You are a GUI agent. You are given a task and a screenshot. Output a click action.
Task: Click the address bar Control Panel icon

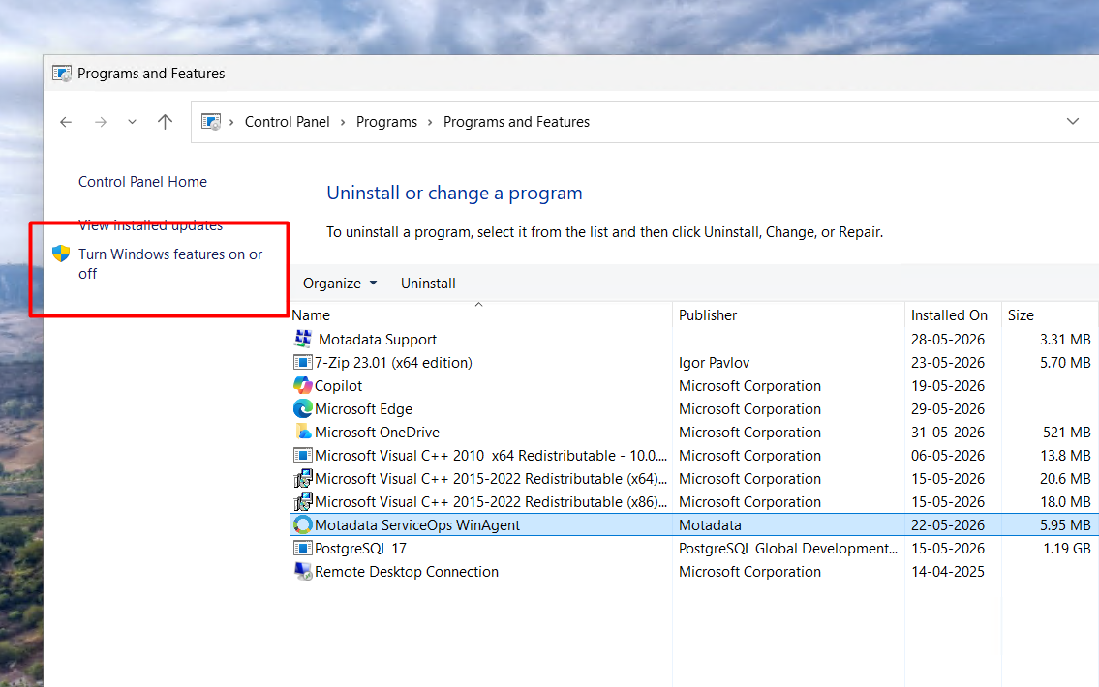(x=211, y=122)
